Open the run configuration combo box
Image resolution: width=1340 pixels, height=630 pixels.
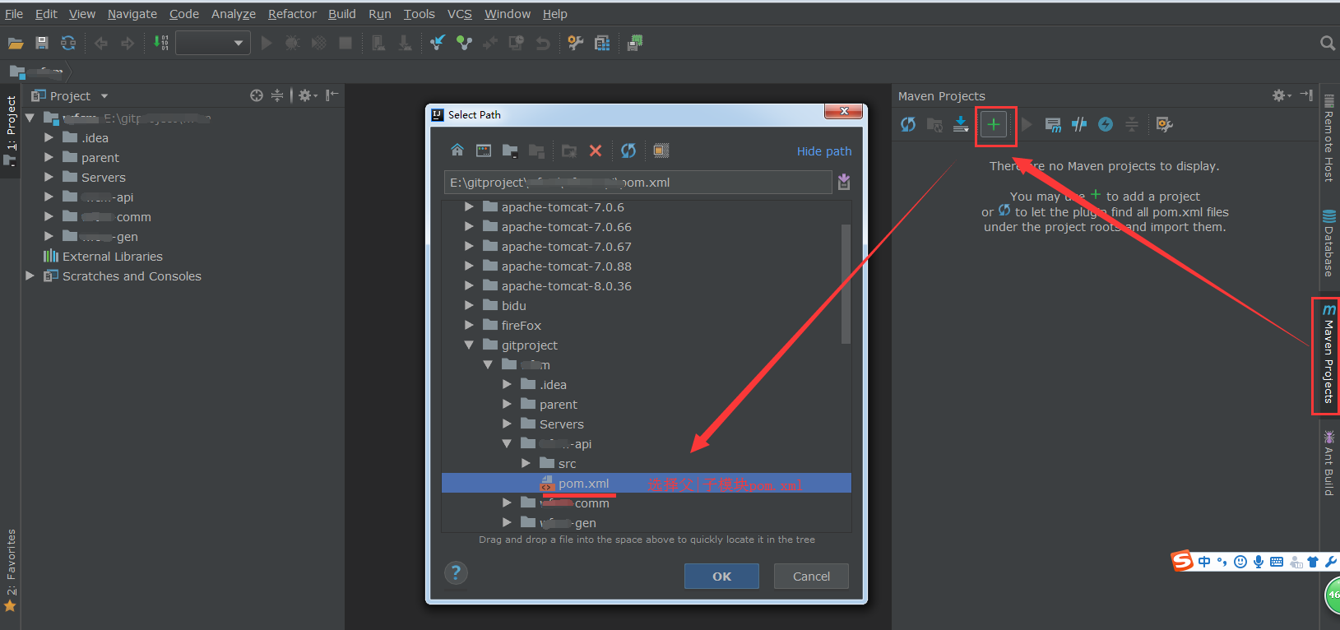(213, 43)
